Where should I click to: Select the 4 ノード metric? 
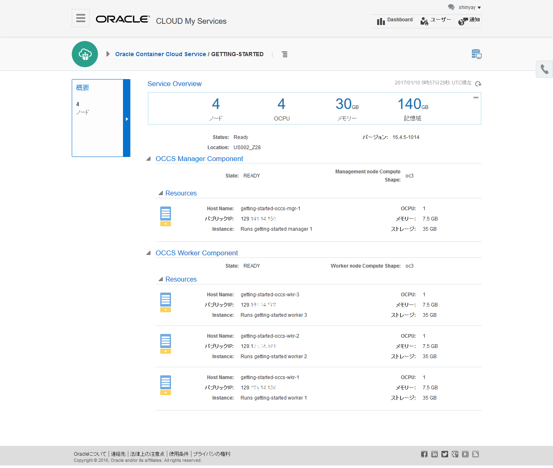tap(216, 109)
